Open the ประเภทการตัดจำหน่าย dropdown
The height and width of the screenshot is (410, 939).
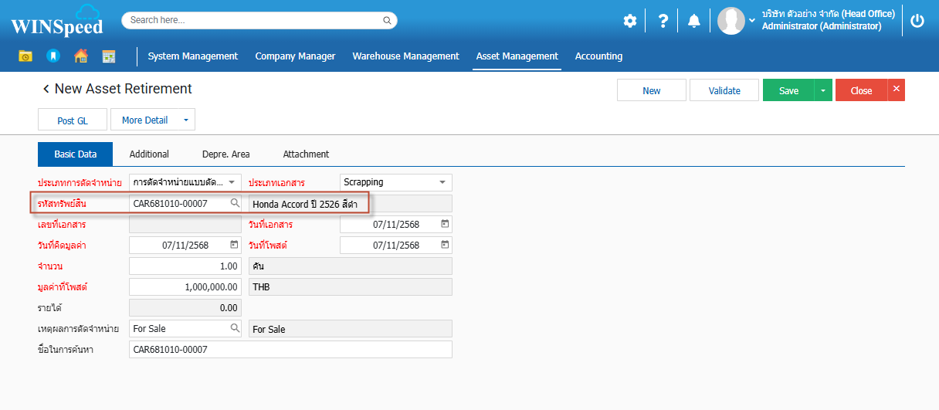pyautogui.click(x=231, y=182)
